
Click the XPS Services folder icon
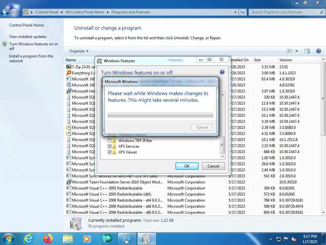pyautogui.click(x=114, y=146)
